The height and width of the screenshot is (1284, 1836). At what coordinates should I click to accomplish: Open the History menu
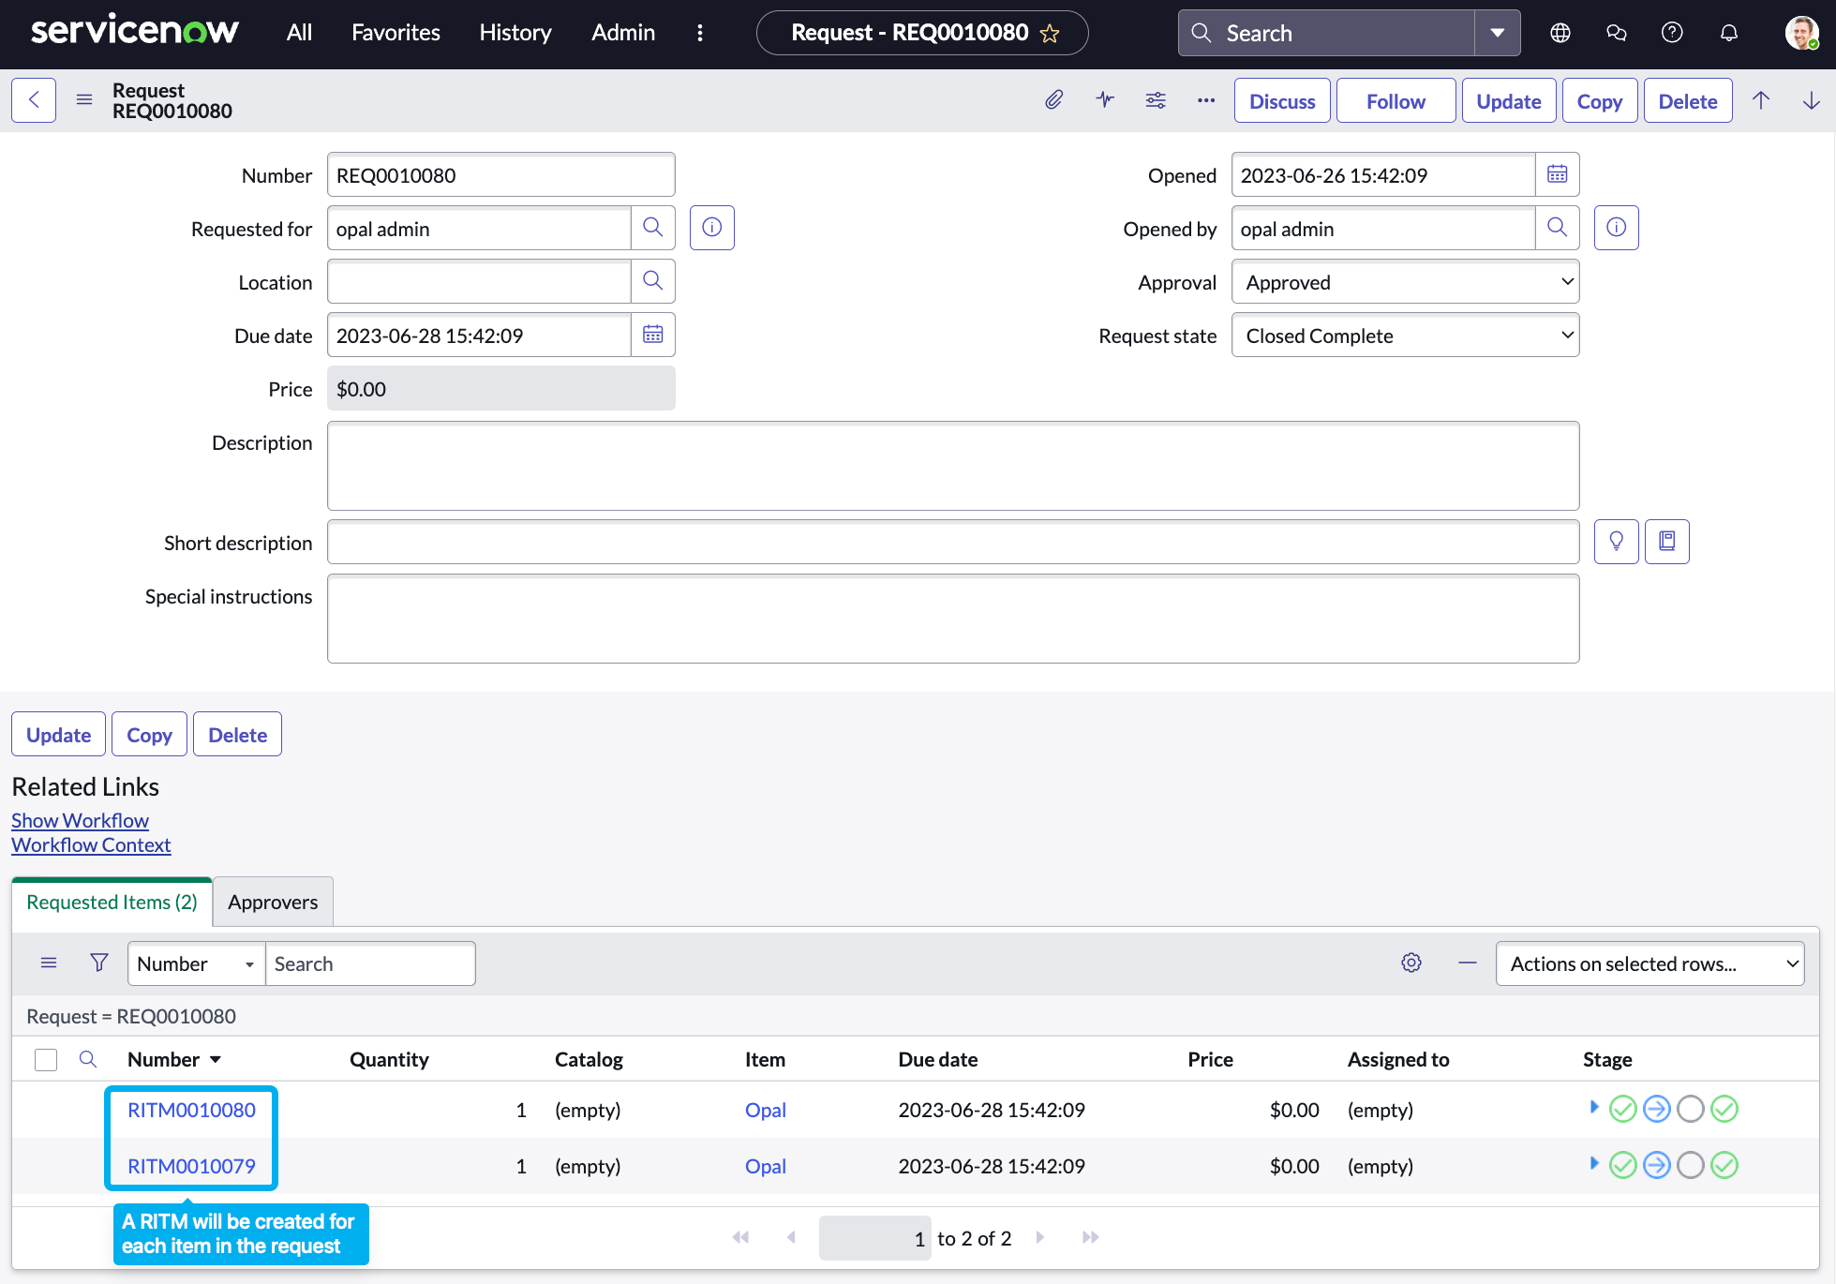(515, 33)
